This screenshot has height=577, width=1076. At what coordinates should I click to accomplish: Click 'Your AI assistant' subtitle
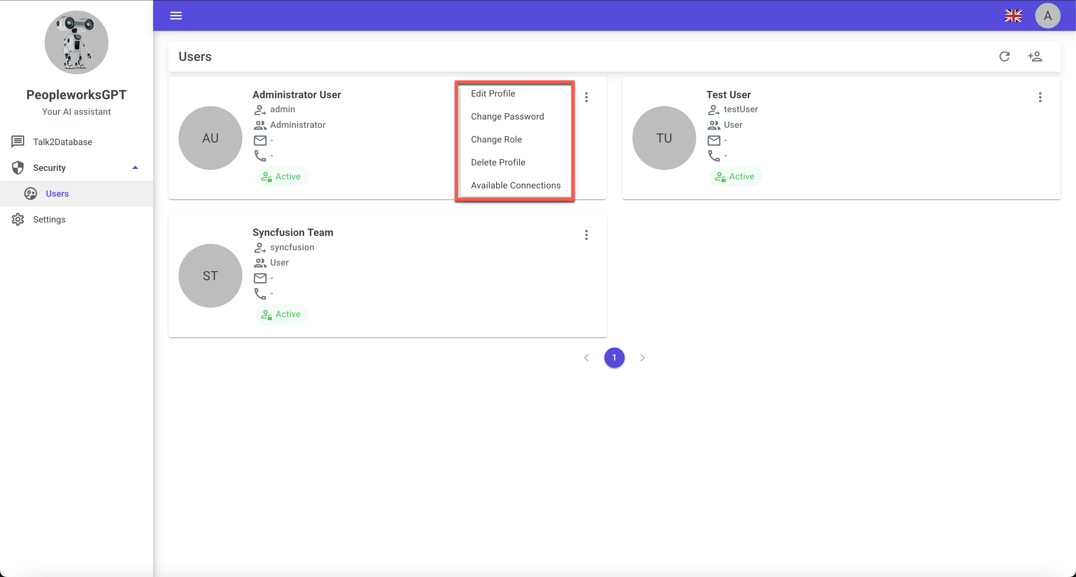77,112
